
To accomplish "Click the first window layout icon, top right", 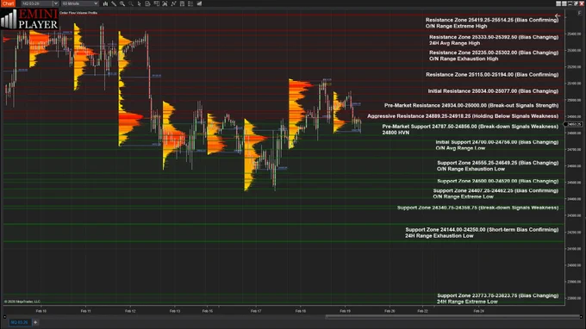I will [x=558, y=3].
